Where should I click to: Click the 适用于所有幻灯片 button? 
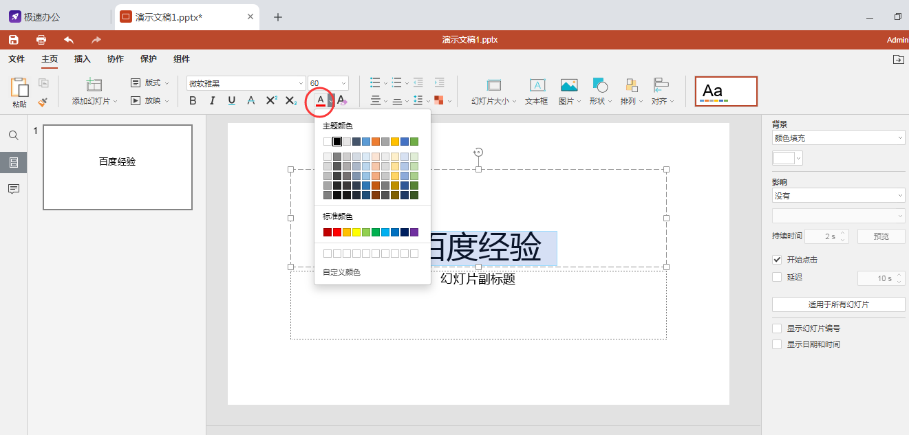point(839,304)
